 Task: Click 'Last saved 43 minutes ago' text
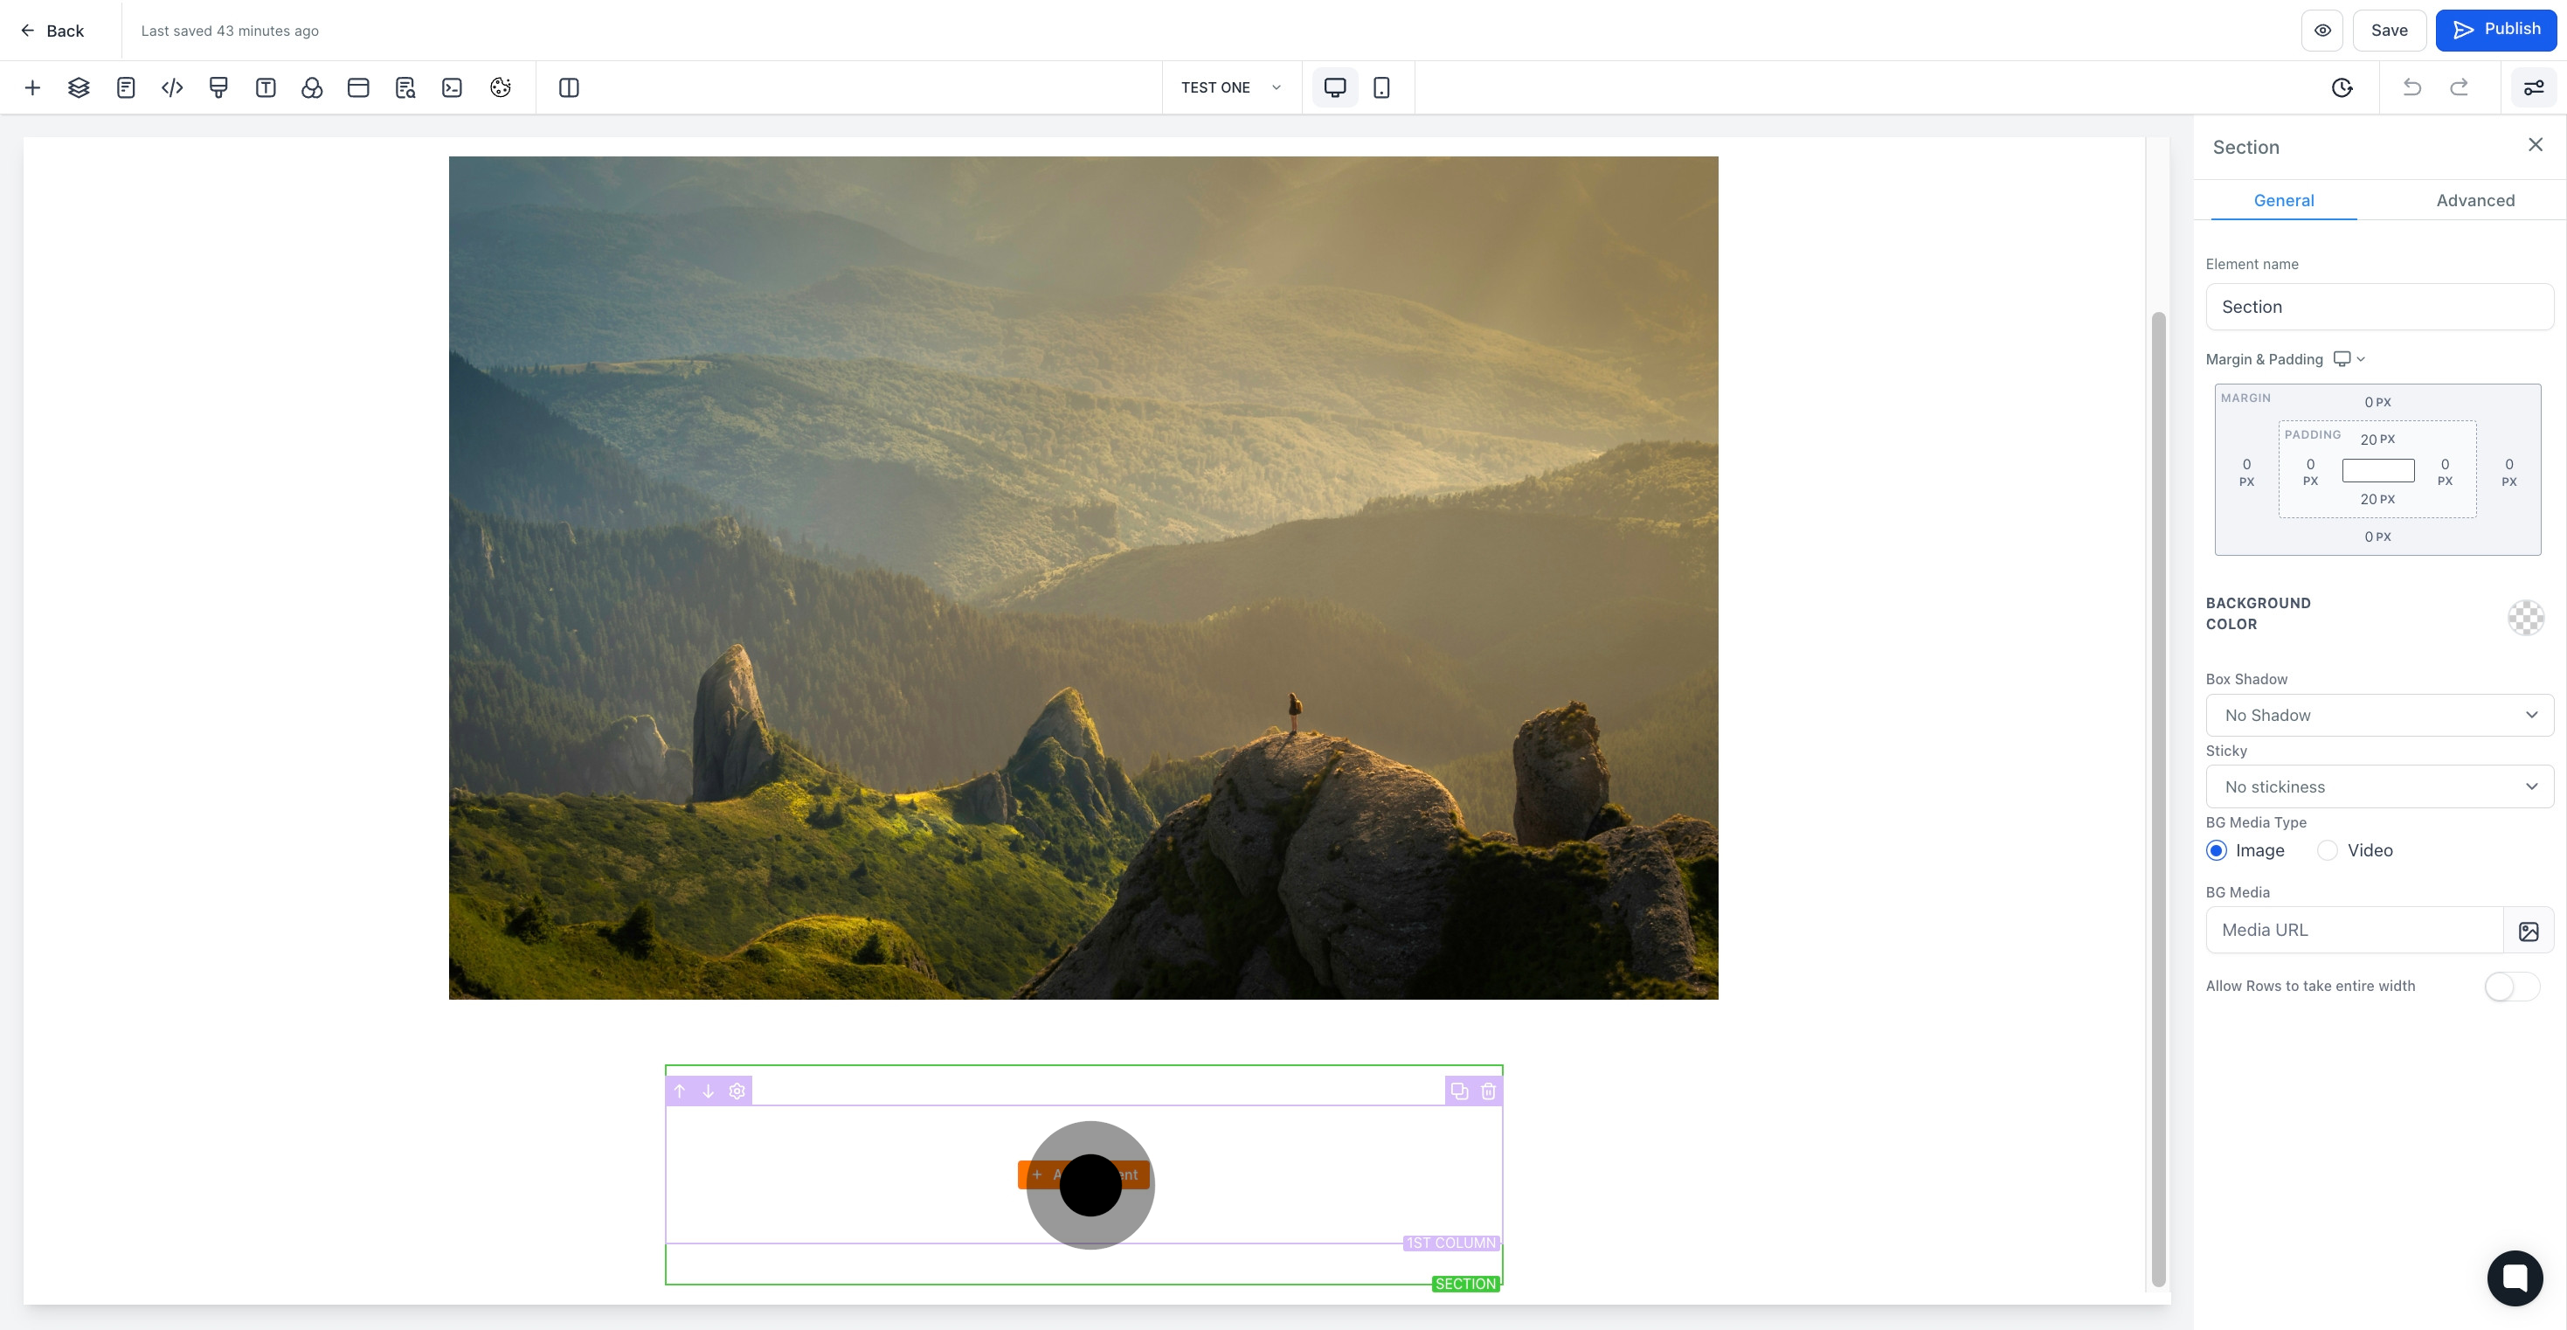[x=230, y=31]
